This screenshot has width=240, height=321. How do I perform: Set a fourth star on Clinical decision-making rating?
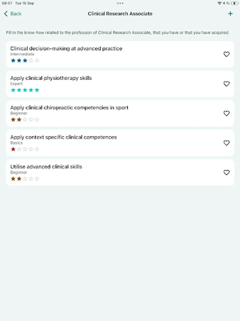coord(31,60)
